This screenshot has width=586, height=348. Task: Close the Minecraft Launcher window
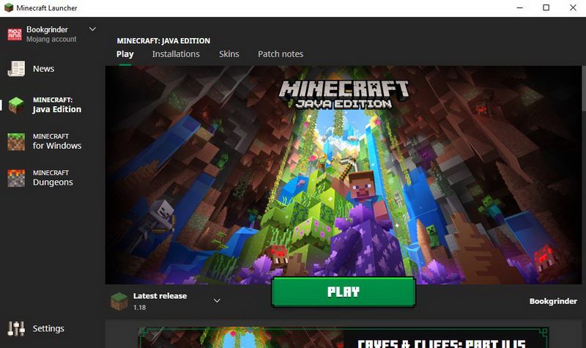click(573, 8)
